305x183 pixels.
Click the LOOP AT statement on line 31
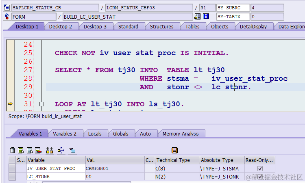pyautogui.click(x=119, y=104)
